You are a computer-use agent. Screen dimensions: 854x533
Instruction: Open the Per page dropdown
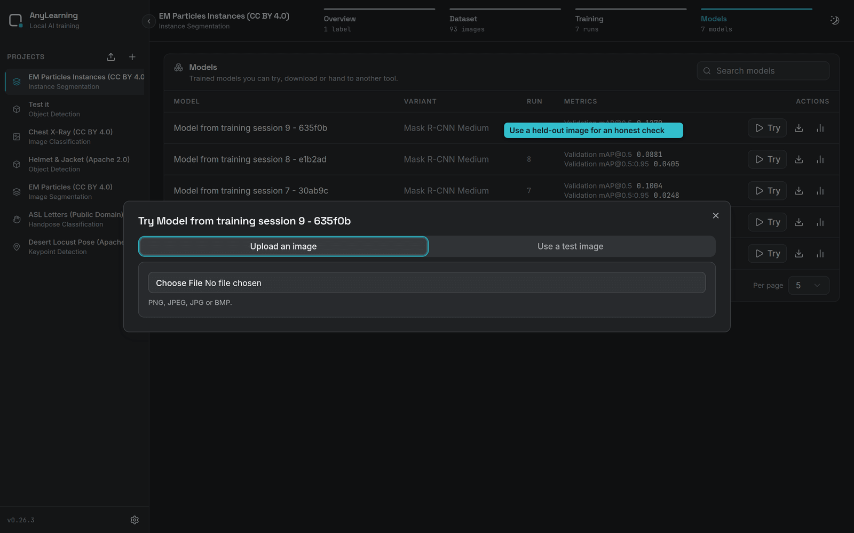coord(809,285)
